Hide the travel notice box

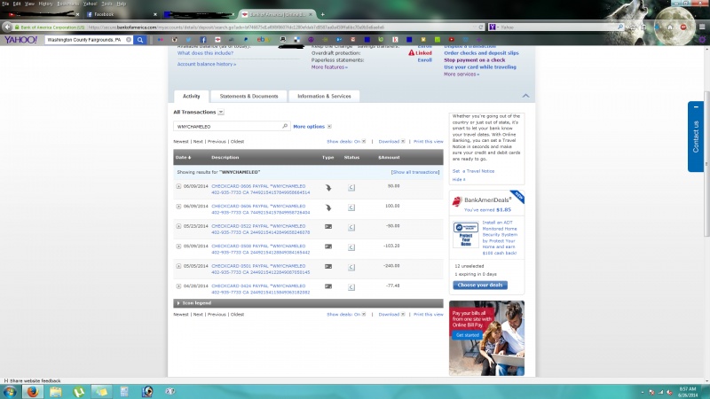point(459,180)
